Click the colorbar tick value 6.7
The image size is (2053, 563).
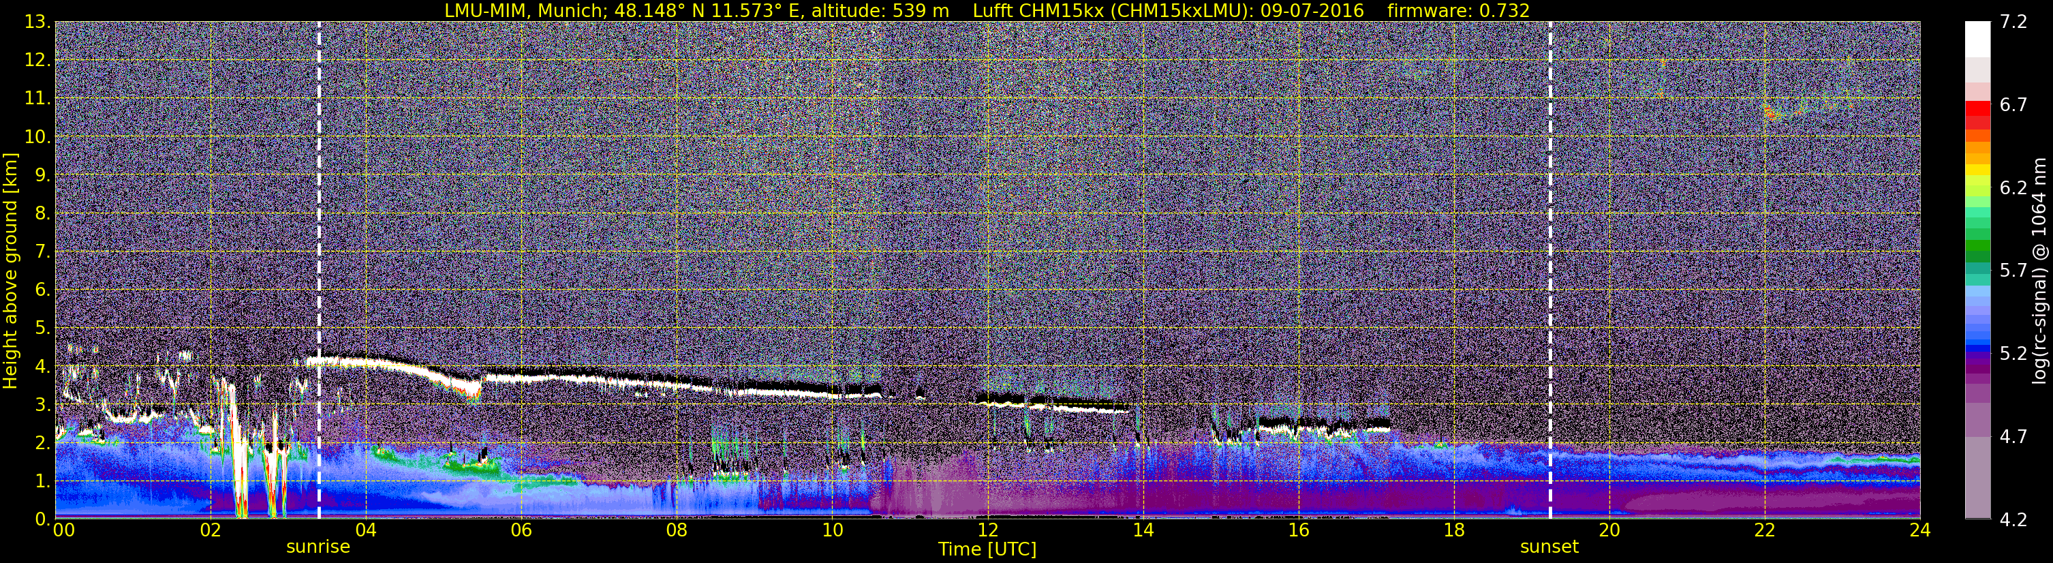(2013, 104)
